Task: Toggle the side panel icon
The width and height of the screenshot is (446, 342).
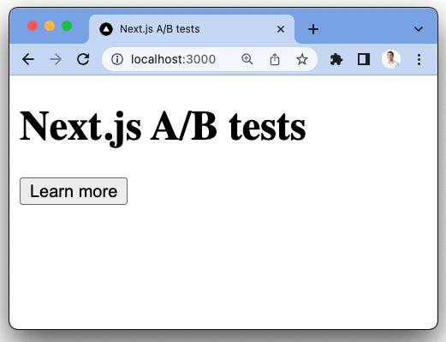Action: point(364,59)
